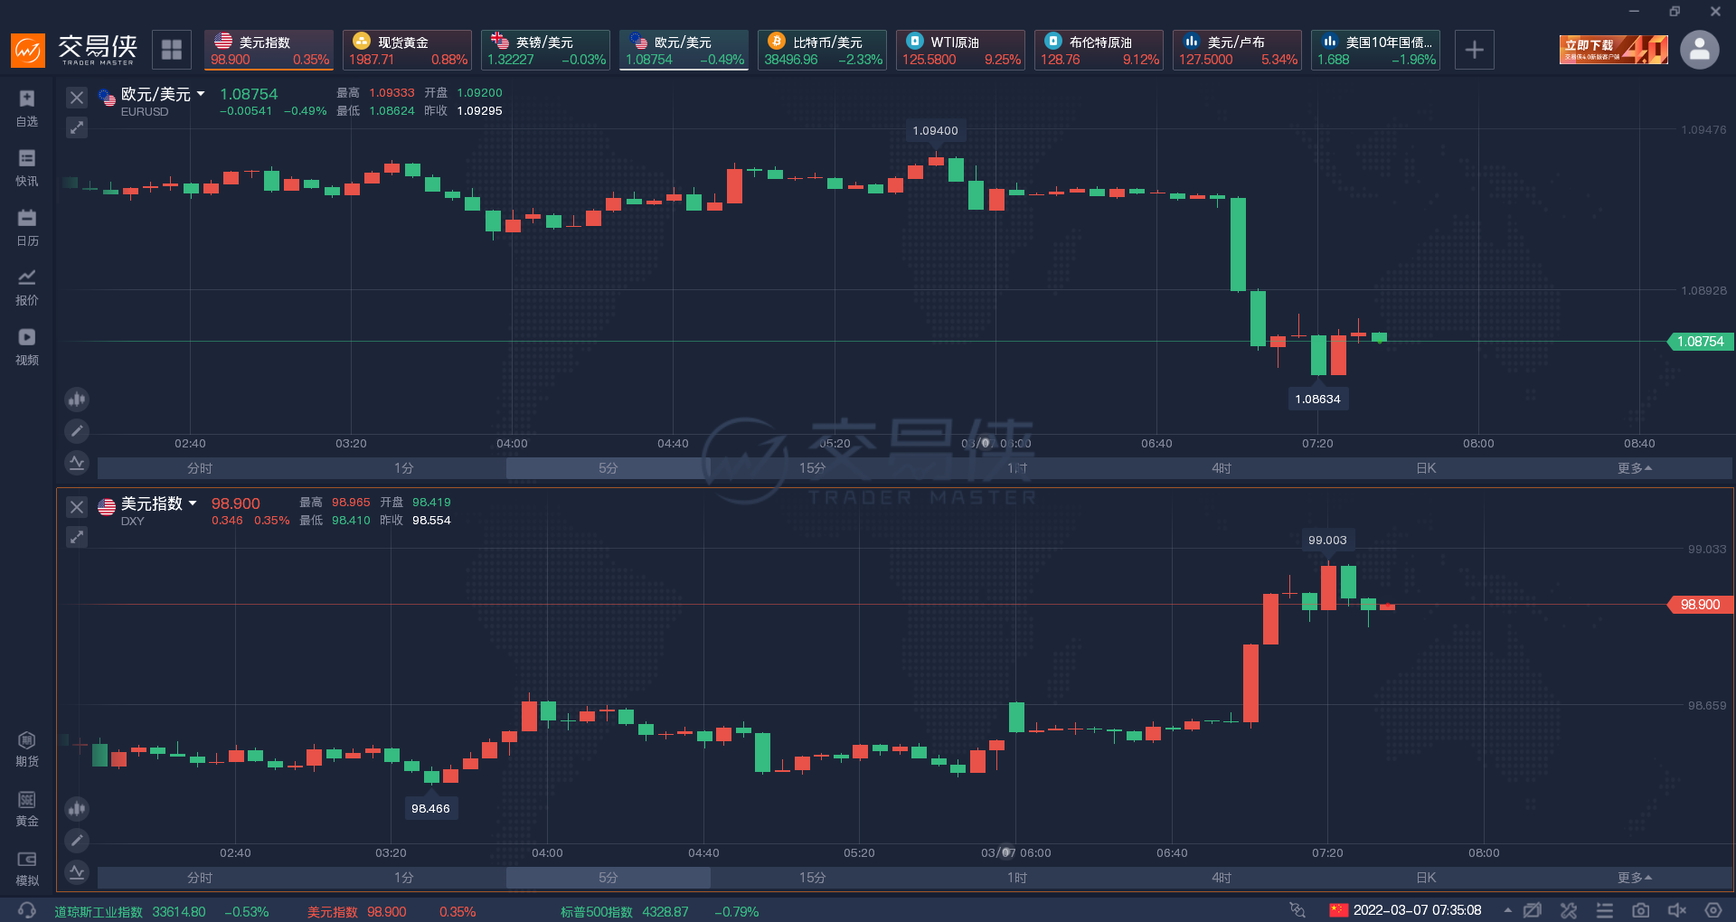
Task: Expand the status bar timezone arrow
Action: [1507, 910]
